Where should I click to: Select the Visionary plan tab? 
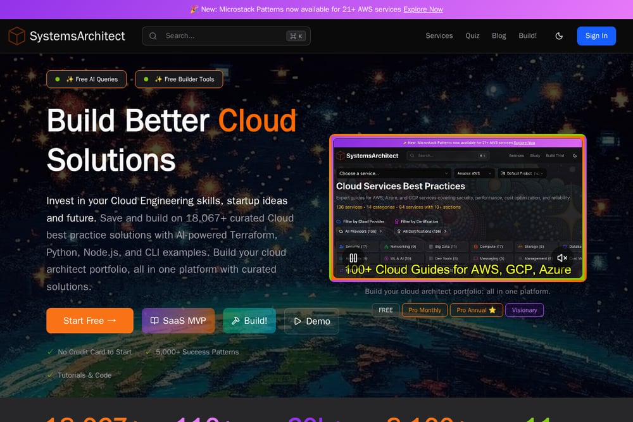tap(524, 310)
